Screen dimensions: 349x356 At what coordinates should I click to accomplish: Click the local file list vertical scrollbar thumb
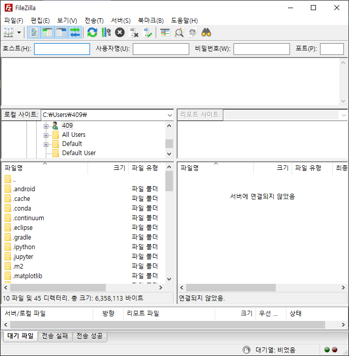(x=169, y=181)
